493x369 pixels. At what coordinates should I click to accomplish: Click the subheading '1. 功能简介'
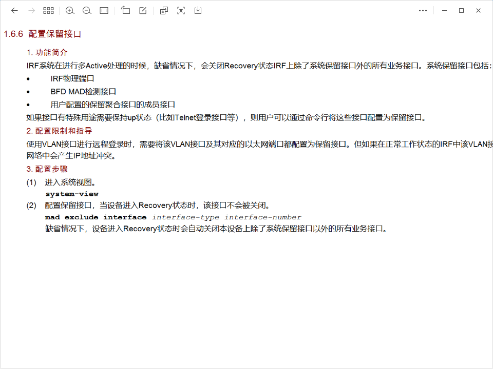click(x=47, y=52)
